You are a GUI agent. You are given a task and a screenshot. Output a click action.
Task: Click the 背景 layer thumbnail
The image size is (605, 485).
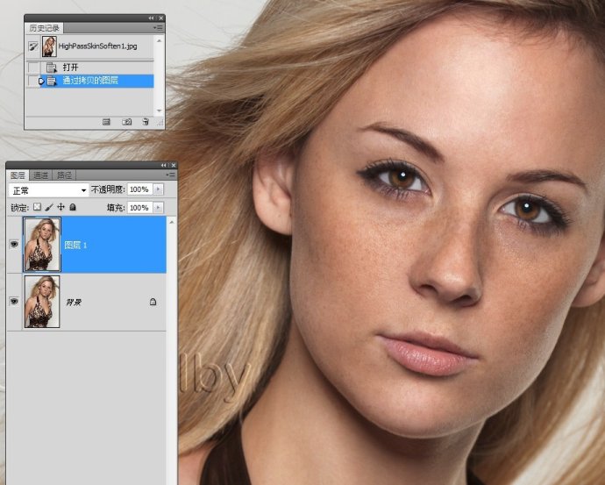[42, 302]
